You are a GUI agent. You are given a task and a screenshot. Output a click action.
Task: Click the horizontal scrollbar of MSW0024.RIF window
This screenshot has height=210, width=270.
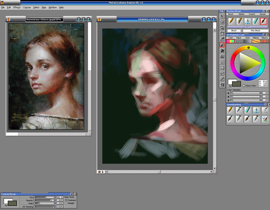tap(159, 172)
